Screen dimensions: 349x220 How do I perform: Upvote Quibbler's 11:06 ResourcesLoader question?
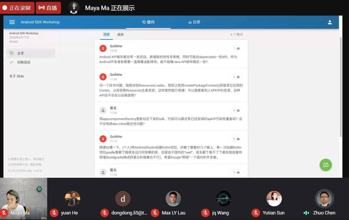[236, 77]
